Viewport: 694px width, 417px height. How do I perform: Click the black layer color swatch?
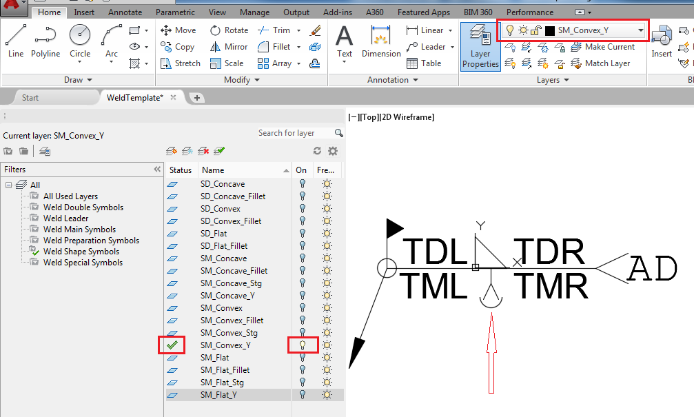click(550, 30)
